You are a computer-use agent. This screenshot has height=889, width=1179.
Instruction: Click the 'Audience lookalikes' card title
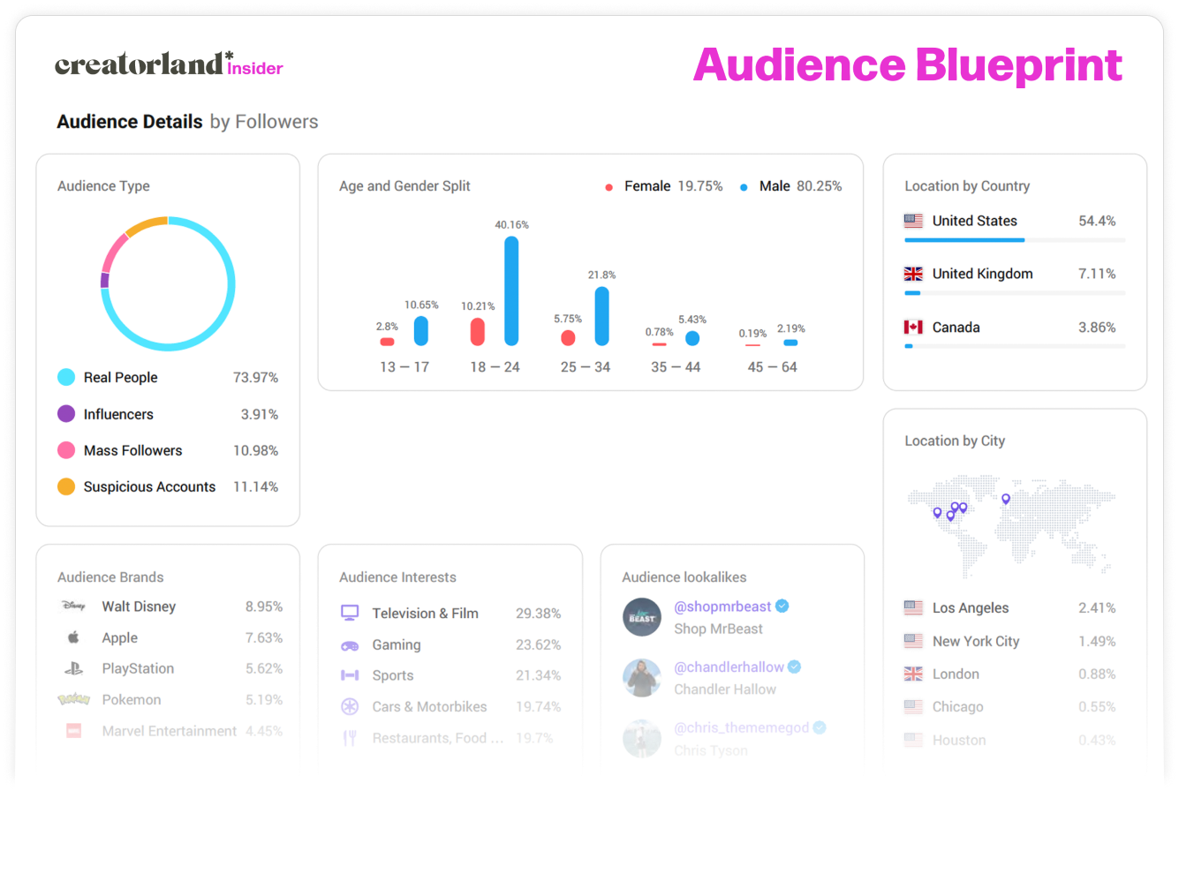coord(684,577)
